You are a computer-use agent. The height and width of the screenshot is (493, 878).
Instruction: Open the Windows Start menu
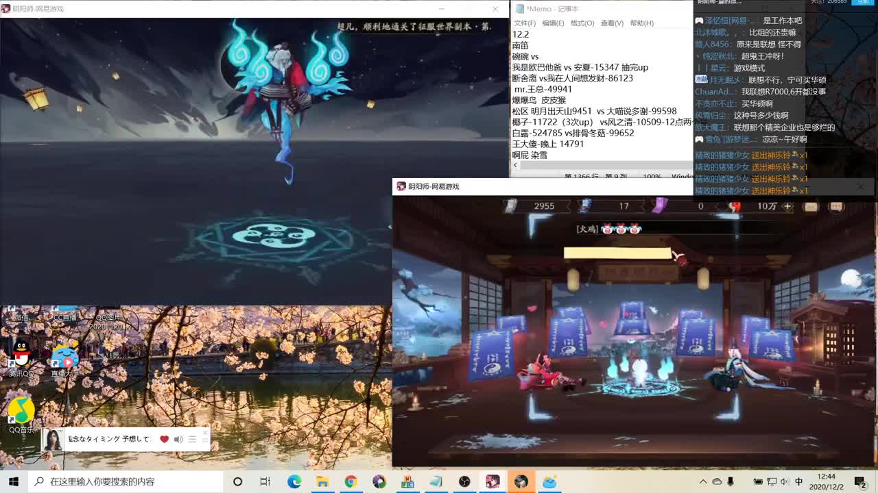14,481
